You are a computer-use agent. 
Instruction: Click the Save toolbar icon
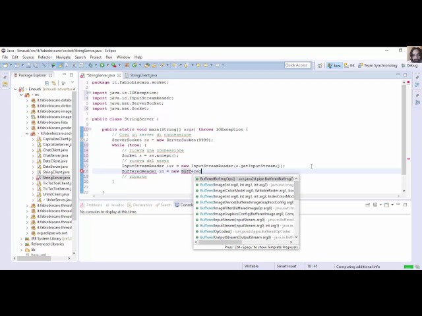[x=28, y=65]
